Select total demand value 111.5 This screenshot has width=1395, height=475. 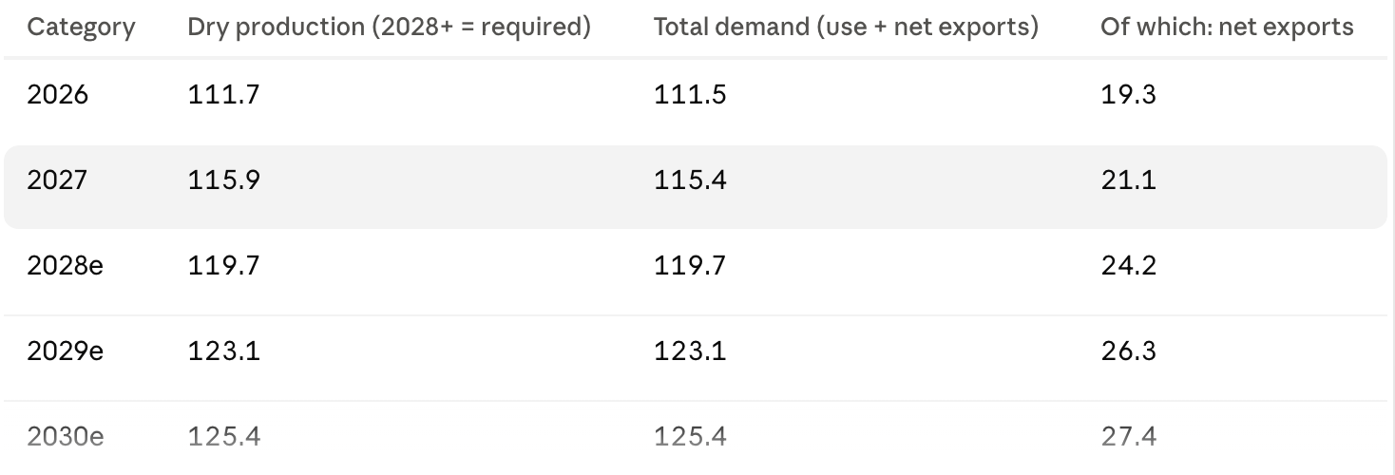coord(689,94)
